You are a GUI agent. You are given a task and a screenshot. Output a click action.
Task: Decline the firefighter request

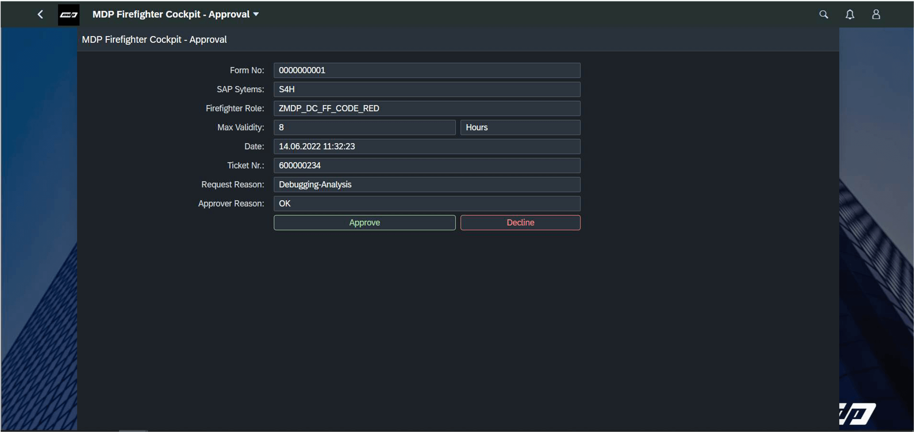pos(520,222)
